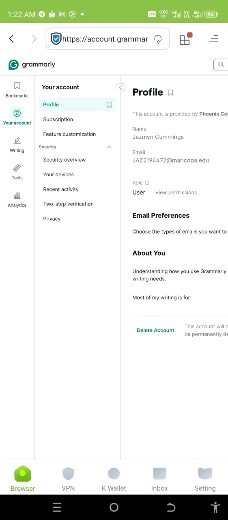
Task: Toggle bookmark icon beside Profile heading
Action: tap(170, 93)
